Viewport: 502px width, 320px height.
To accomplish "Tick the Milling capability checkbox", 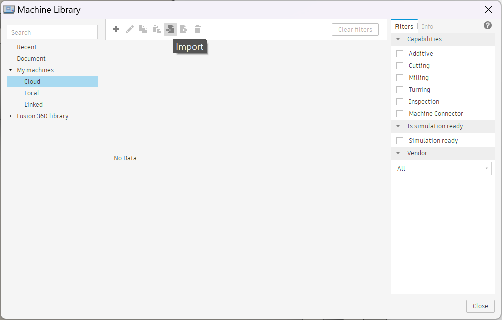I will 400,78.
